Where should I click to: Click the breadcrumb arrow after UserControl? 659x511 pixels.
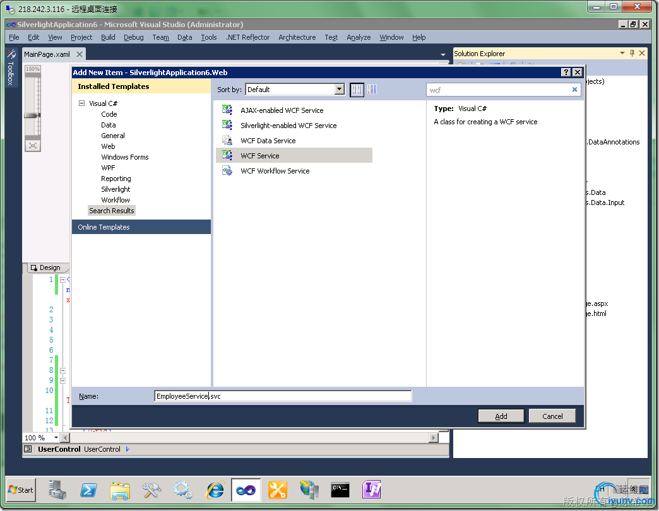(128, 449)
